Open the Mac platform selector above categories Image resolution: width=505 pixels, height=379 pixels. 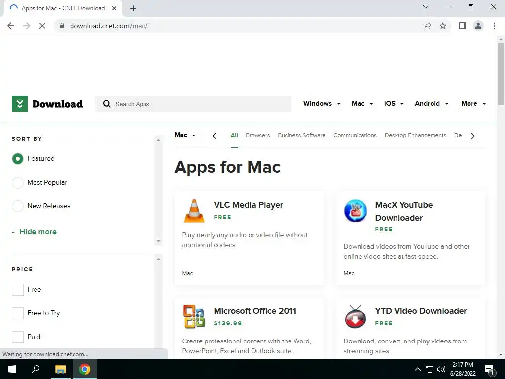185,135
